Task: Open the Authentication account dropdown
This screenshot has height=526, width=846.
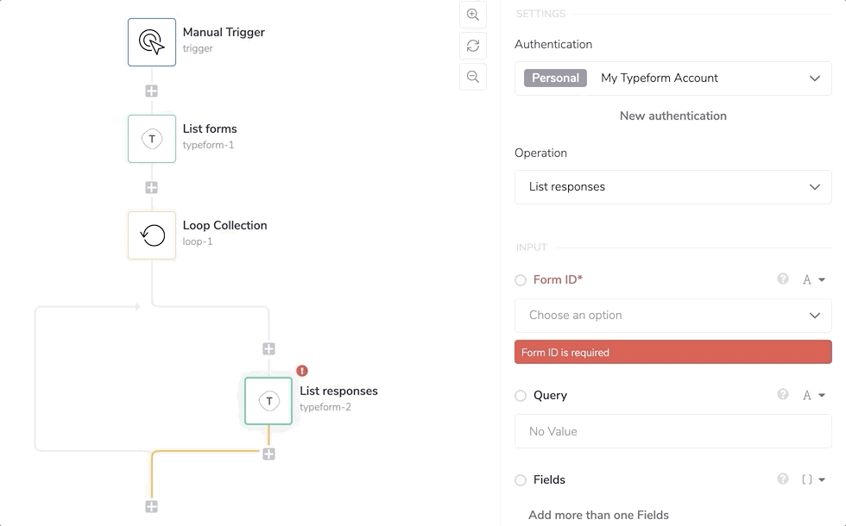Action: [673, 78]
